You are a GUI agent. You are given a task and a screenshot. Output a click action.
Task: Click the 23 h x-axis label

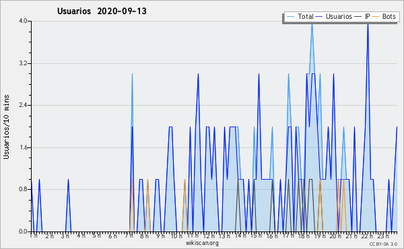coord(383,236)
